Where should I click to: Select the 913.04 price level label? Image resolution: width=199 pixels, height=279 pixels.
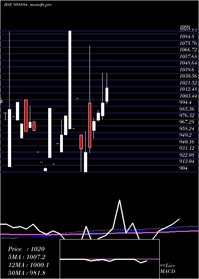(187, 161)
